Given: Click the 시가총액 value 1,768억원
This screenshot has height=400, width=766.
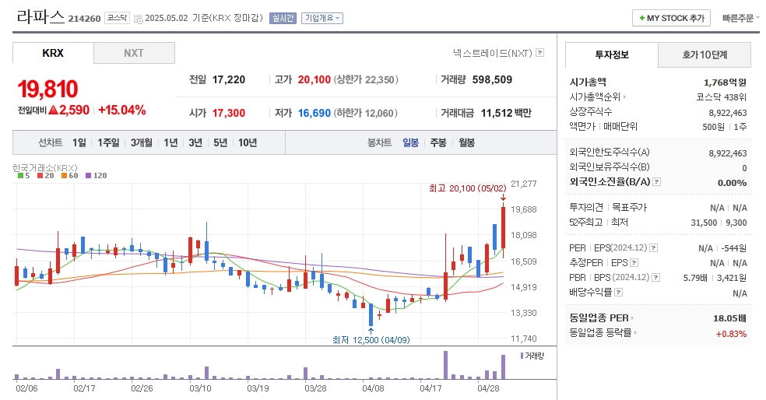Looking at the screenshot, I should 725,82.
